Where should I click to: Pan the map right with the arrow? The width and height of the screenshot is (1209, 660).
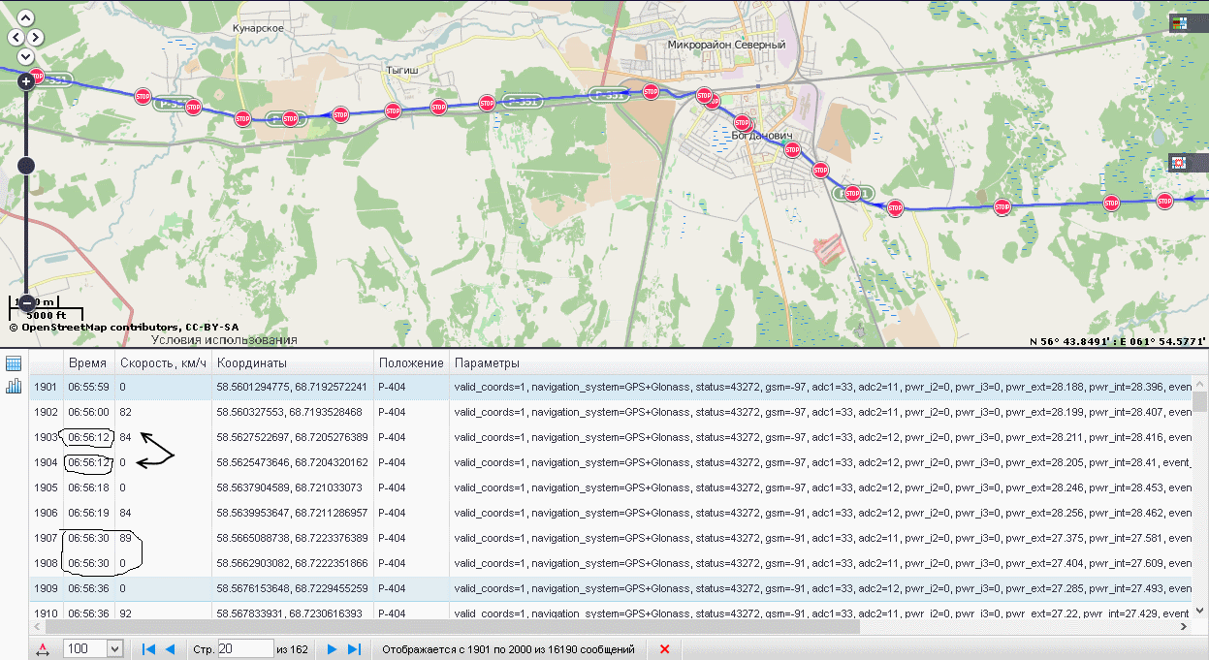click(x=36, y=38)
